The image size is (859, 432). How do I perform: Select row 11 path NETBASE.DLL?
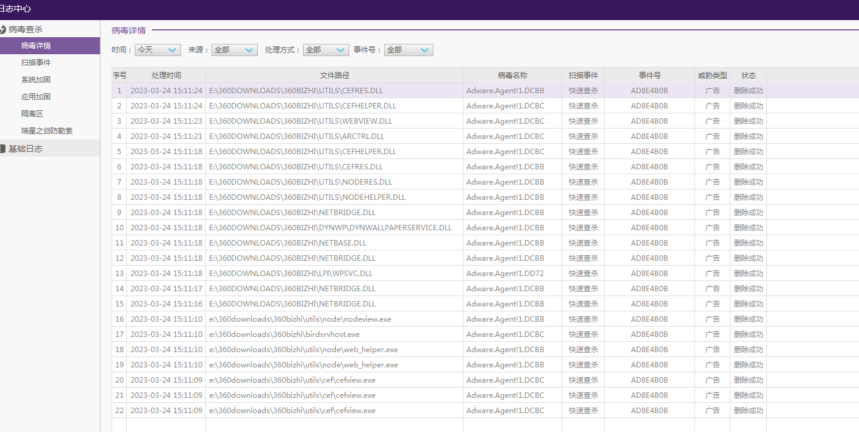tap(288, 243)
